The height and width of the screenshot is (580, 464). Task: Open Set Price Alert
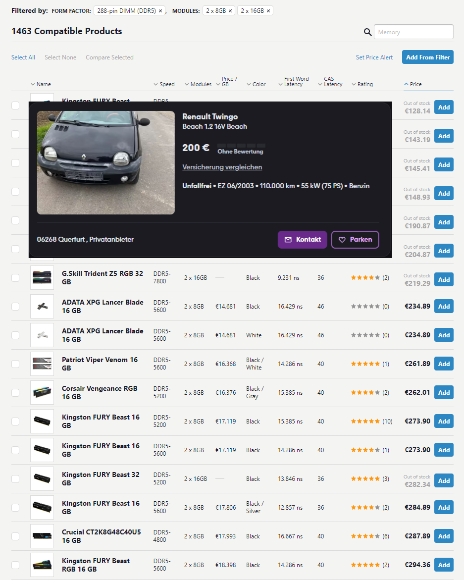coord(374,57)
